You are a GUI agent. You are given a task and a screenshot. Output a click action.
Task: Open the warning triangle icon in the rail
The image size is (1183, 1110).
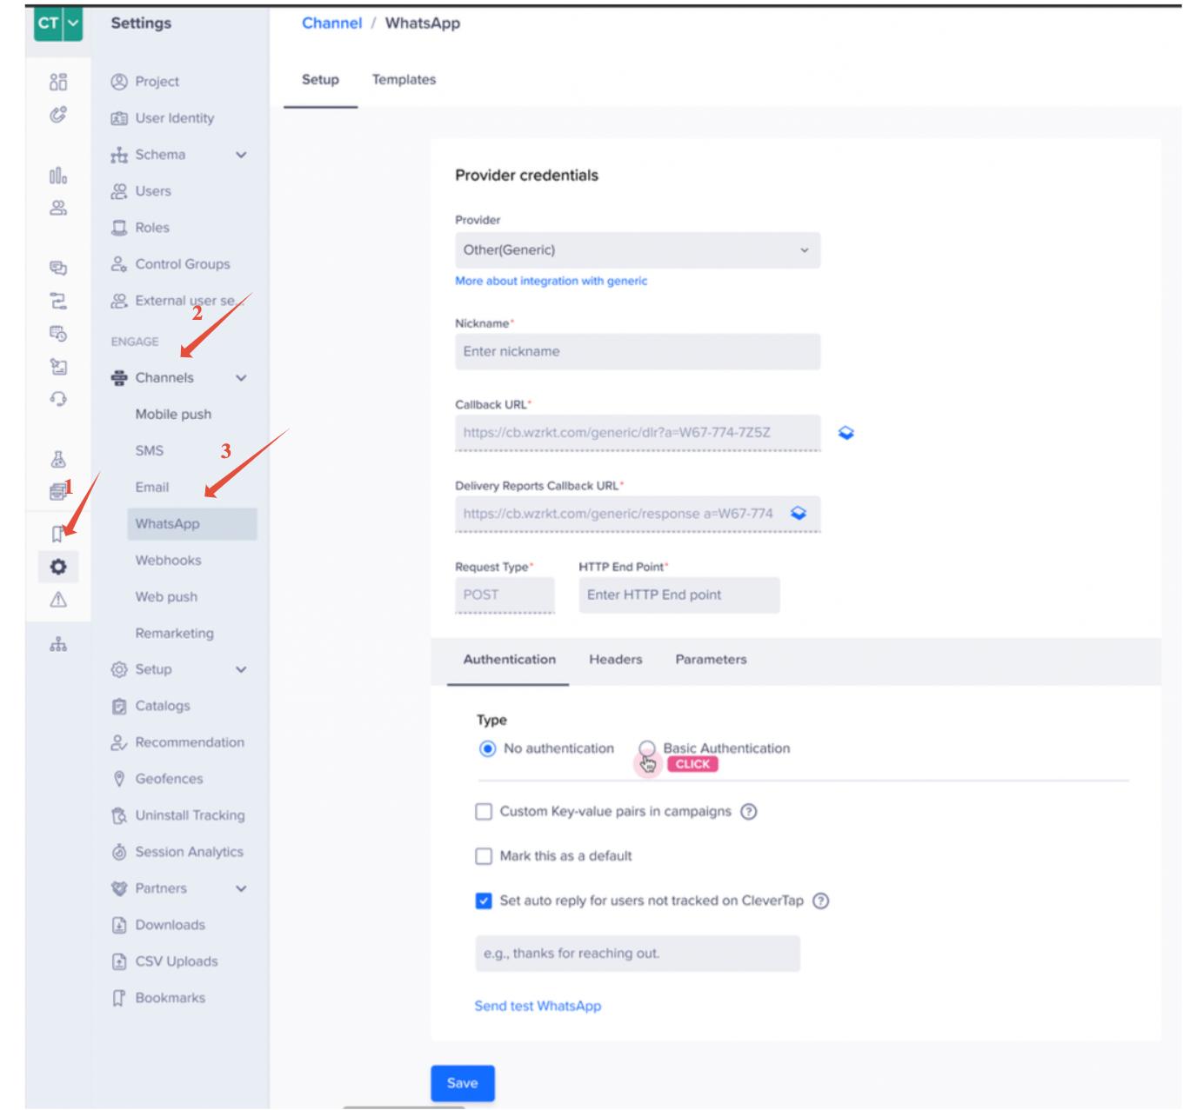[x=58, y=600]
